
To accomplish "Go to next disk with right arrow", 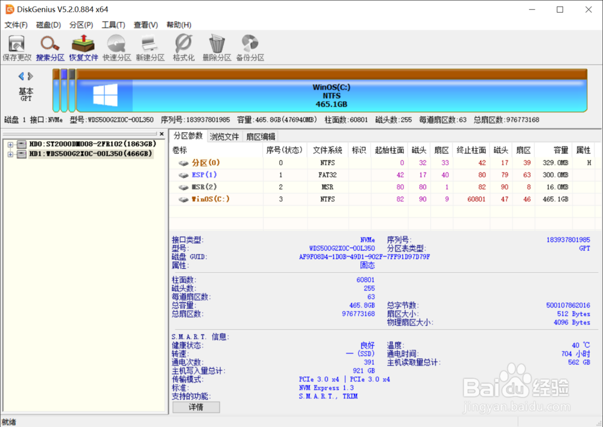I will coord(30,76).
